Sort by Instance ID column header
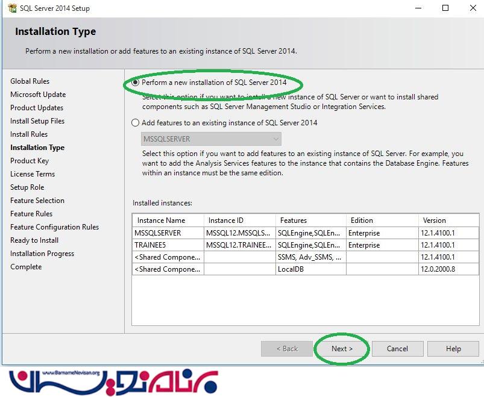The width and height of the screenshot is (484, 397). (x=240, y=220)
